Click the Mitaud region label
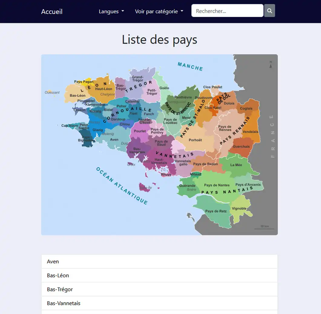321x314 pixels. click(x=195, y=174)
